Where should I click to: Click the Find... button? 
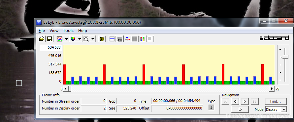click(x=276, y=102)
